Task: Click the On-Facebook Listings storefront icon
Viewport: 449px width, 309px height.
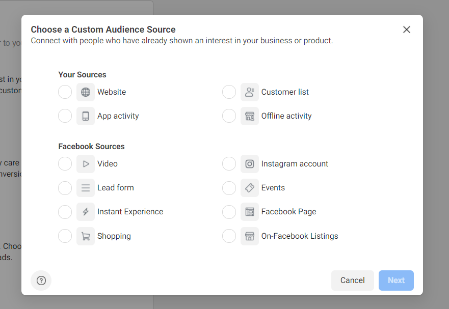Action: coord(250,236)
